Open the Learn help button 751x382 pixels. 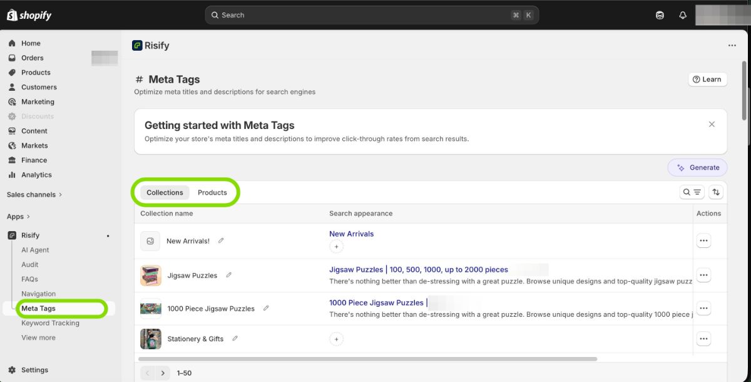click(707, 80)
